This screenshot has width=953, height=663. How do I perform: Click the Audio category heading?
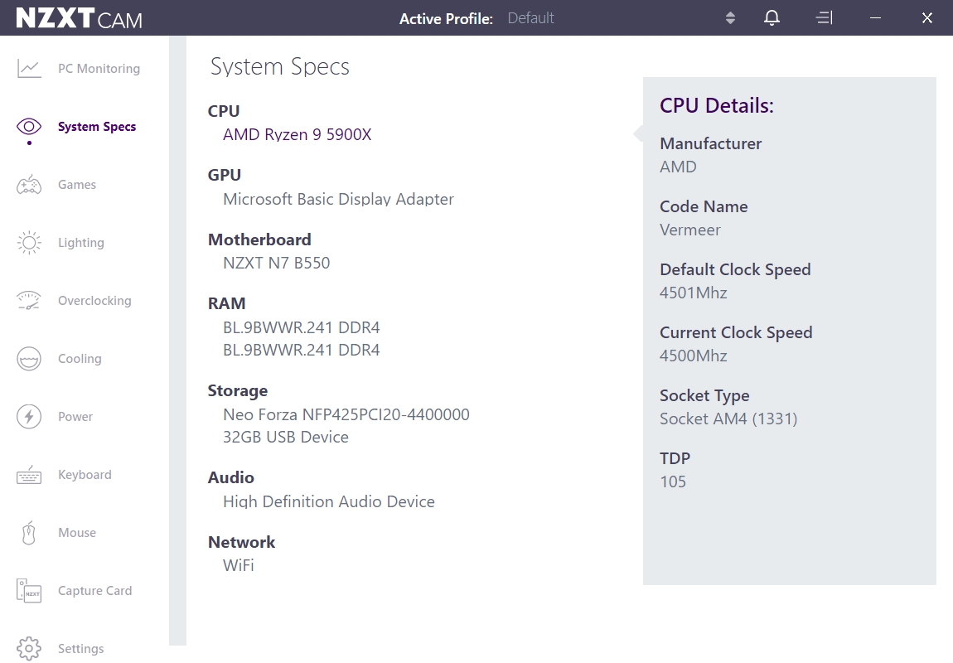(x=231, y=477)
